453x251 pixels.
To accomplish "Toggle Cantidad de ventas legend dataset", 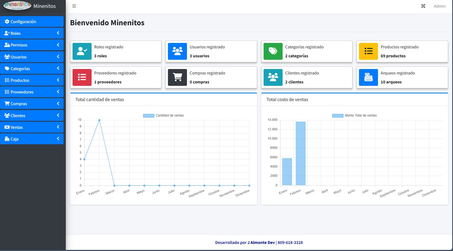I will (164, 115).
